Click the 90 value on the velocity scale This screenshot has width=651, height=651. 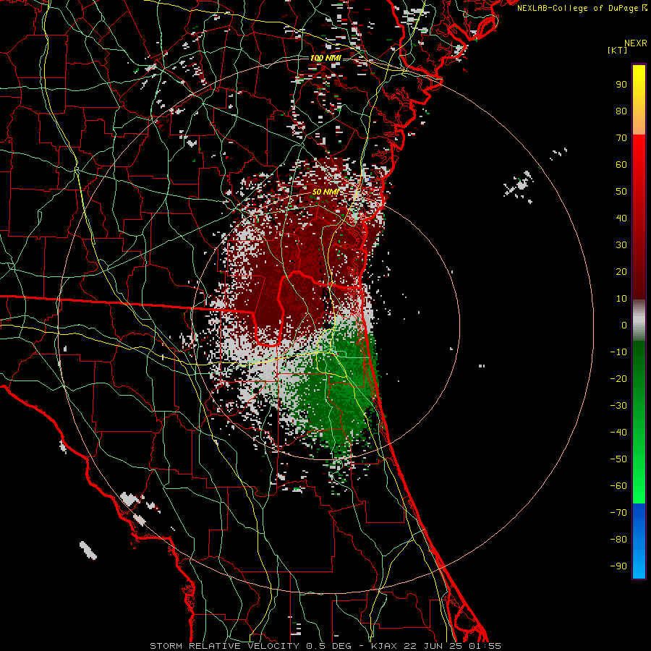(621, 85)
